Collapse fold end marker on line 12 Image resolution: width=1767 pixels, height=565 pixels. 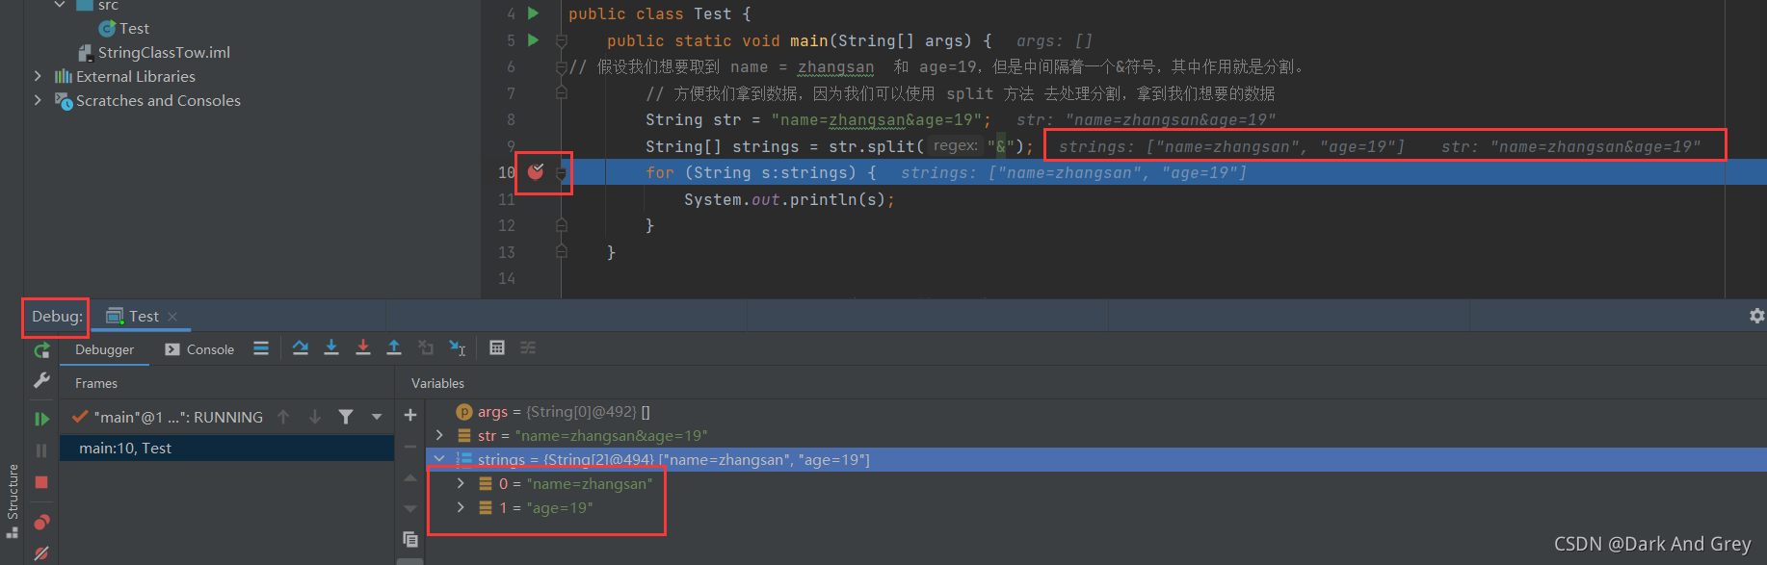click(561, 225)
